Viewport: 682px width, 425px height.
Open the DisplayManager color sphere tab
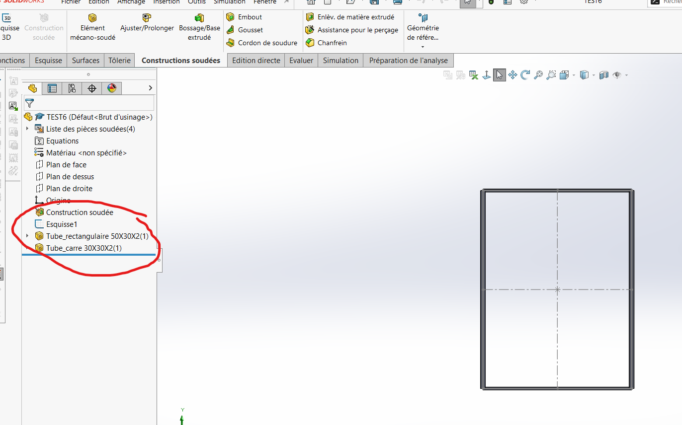tap(112, 88)
